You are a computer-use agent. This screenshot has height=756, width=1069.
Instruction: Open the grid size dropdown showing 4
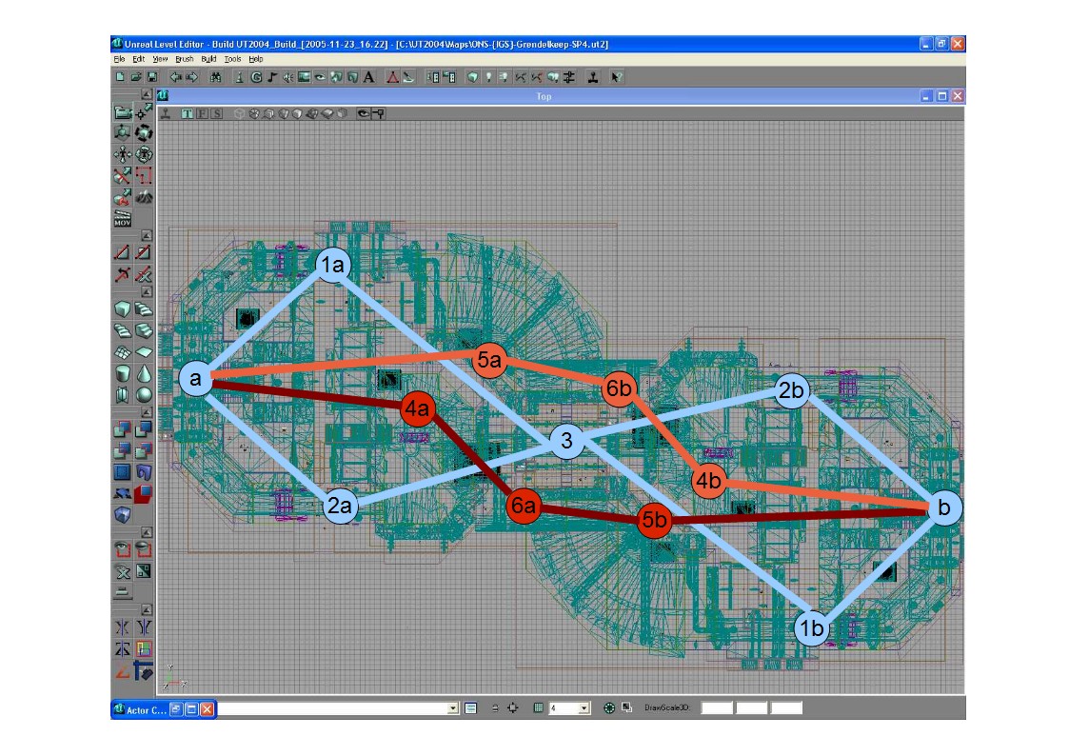click(584, 708)
